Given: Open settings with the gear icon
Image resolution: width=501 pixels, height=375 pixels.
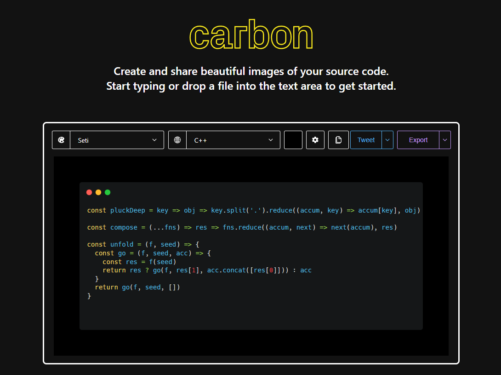Looking at the screenshot, I should tap(315, 140).
